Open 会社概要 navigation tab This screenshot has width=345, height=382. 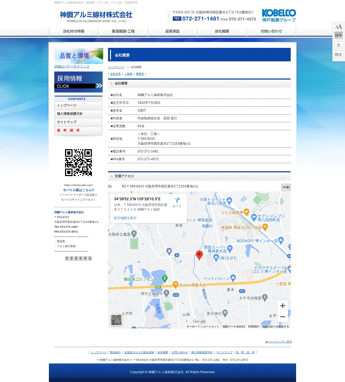coord(222,31)
